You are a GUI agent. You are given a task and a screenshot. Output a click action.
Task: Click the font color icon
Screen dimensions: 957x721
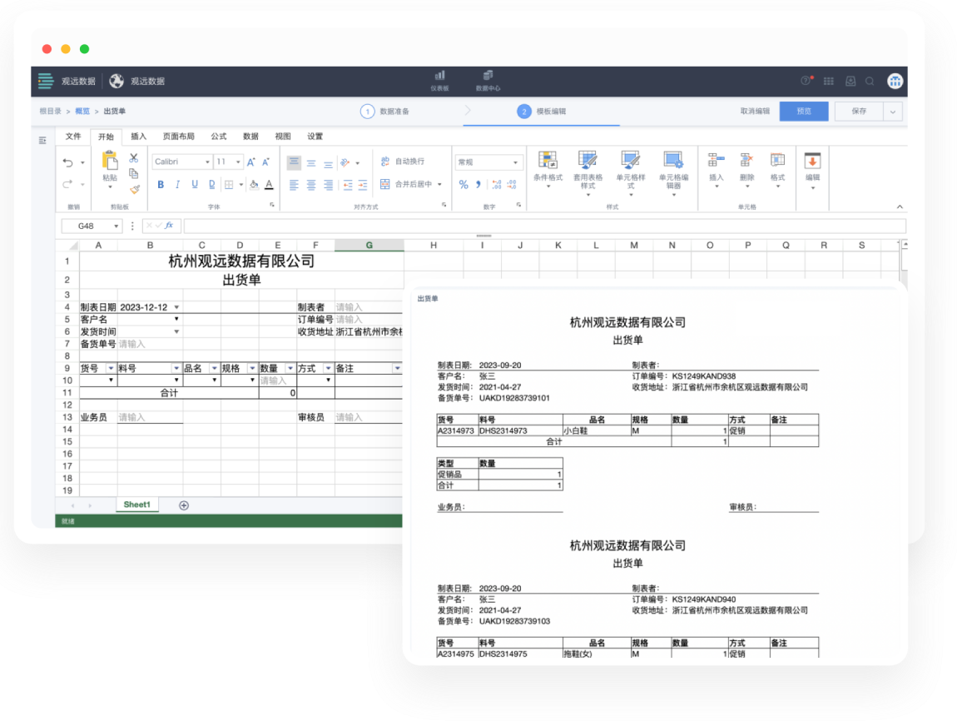coord(268,185)
